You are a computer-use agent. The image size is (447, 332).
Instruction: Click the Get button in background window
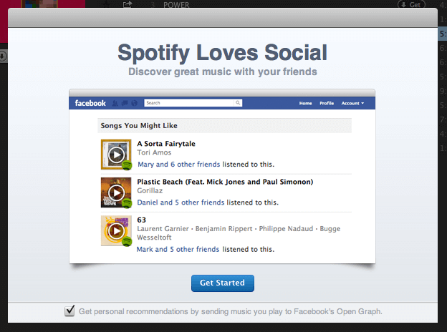tap(411, 4)
